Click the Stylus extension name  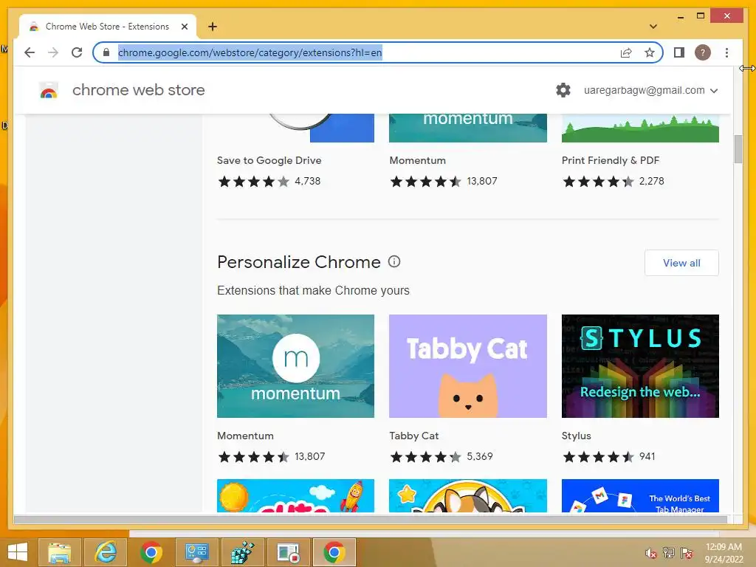576,436
